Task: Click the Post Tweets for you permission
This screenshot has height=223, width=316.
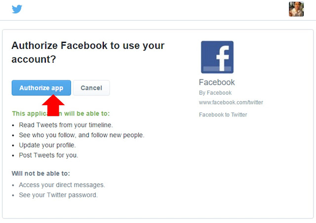Action: click(48, 155)
